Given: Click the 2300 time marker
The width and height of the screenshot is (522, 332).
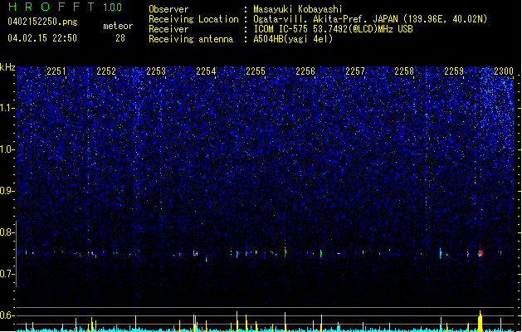Looking at the screenshot, I should pos(504,71).
